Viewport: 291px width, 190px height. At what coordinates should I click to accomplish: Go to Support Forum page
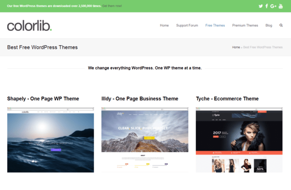(187, 25)
